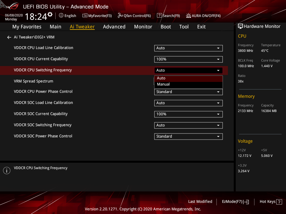Select VRM Spread Spectrum label
The height and width of the screenshot is (214, 286).
coord(34,81)
